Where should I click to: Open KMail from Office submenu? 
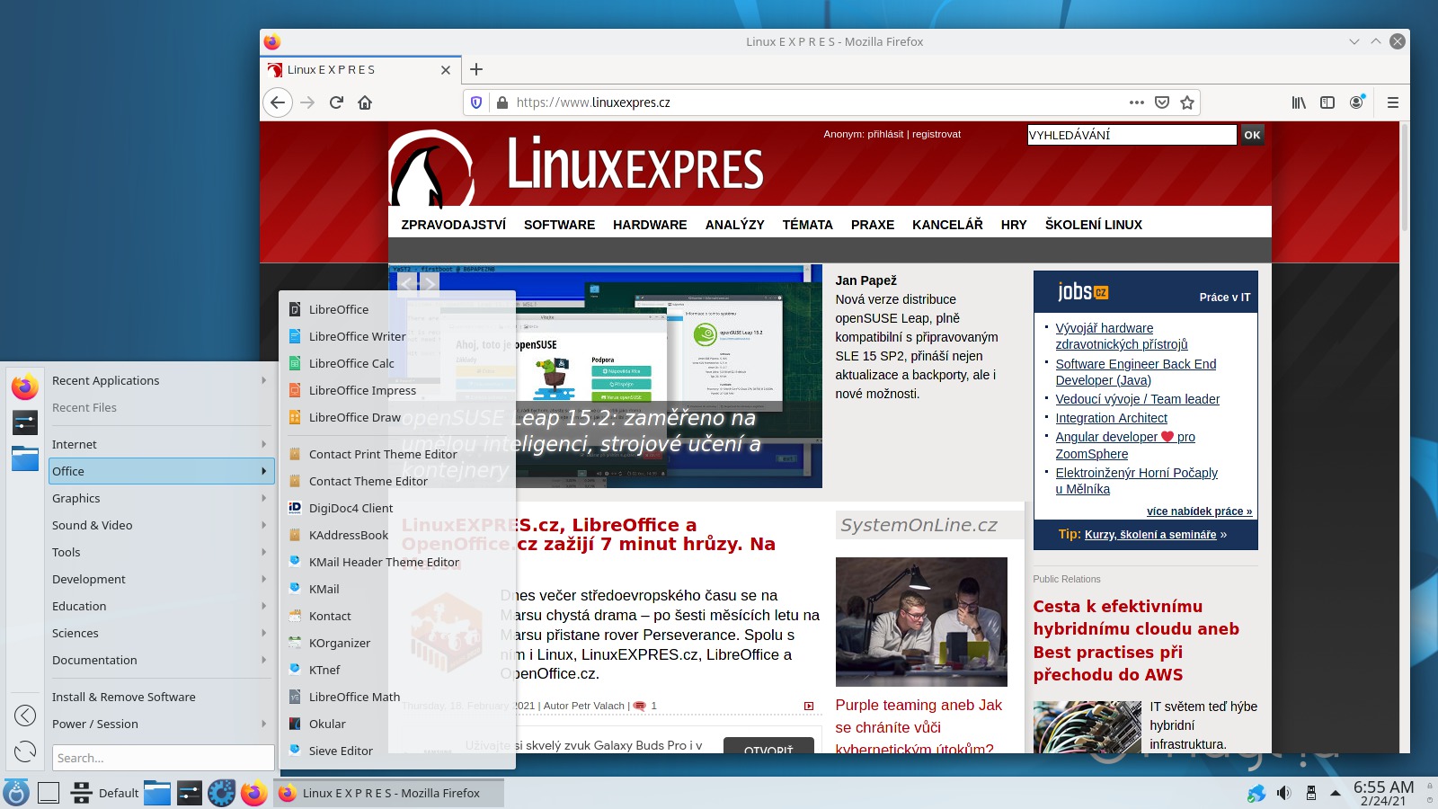(x=397, y=589)
